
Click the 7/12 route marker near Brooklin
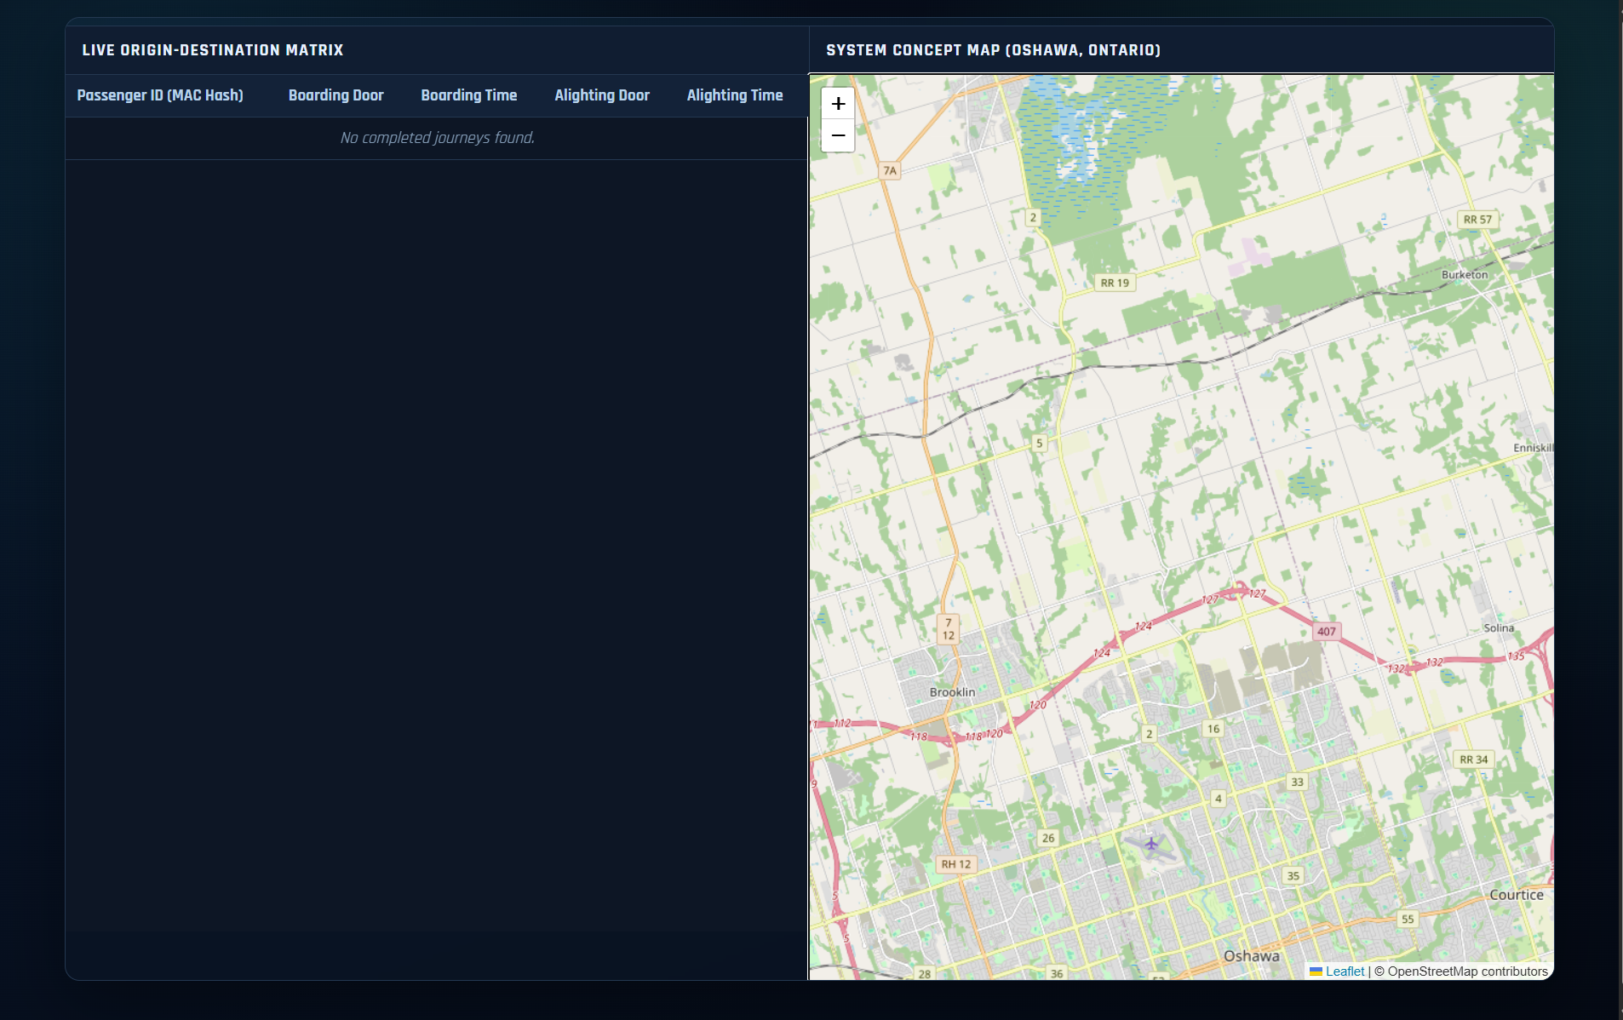click(x=948, y=629)
